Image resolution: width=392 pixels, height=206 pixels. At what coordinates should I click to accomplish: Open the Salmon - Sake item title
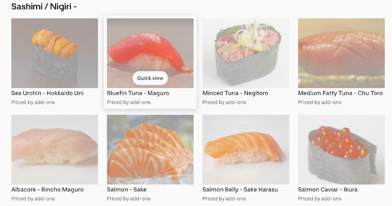[x=126, y=190]
